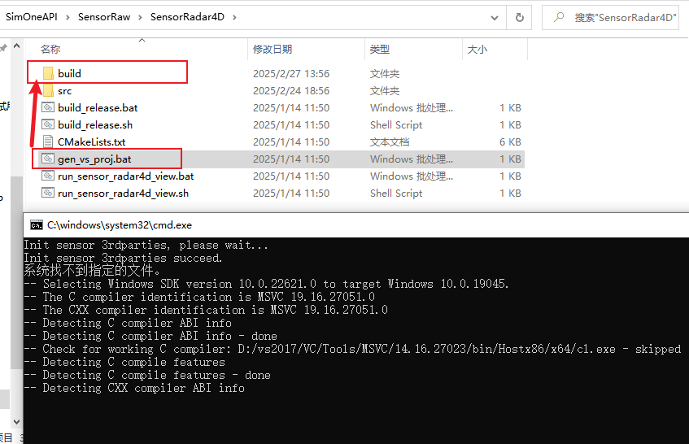The image size is (689, 444).
Task: Select the file name run_sensor_radar4d_view.bat
Action: (x=125, y=176)
